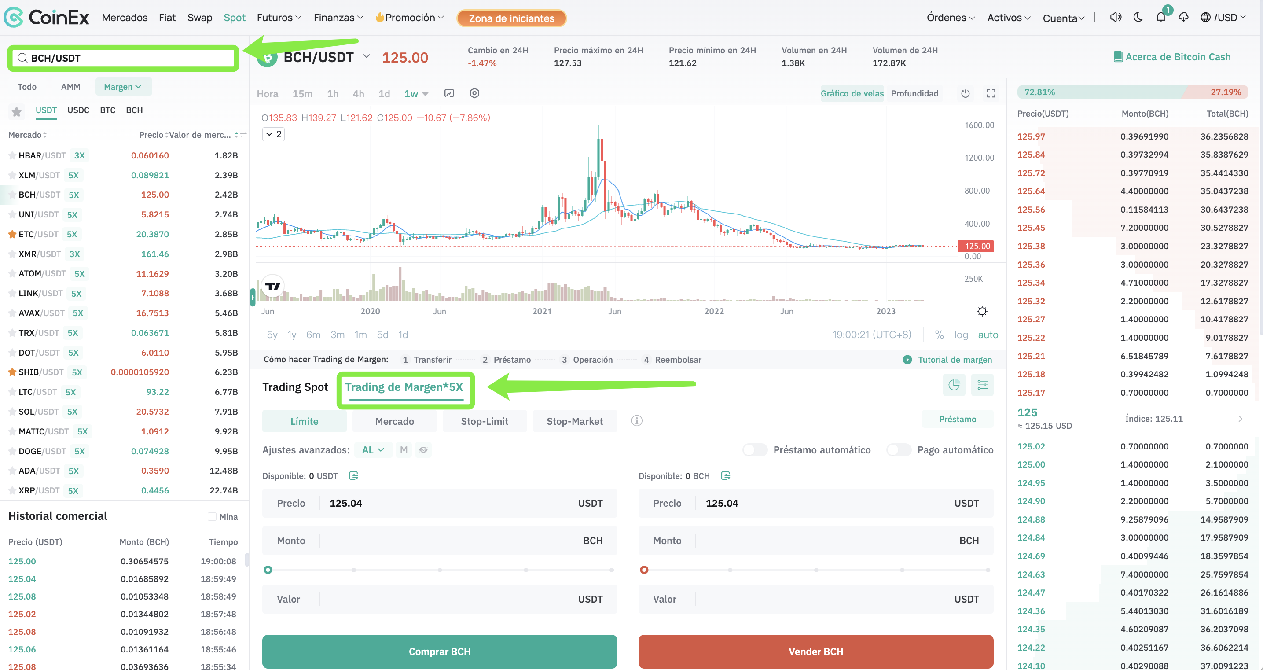Screen dimensions: 1263x670
Task: Open Mercados in top navigation
Action: coord(125,18)
